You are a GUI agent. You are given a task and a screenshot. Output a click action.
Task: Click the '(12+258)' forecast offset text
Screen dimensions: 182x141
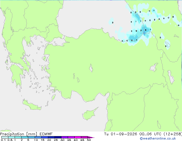(x=173, y=134)
